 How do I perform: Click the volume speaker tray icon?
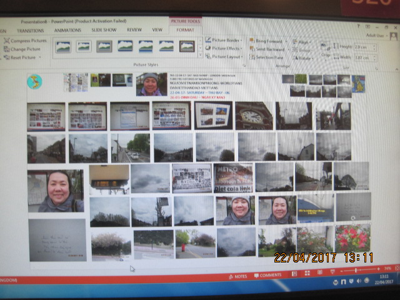tap(359, 281)
